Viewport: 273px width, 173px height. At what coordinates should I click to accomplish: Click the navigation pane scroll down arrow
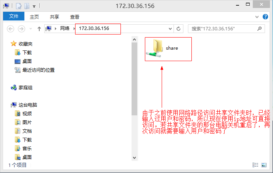(134, 158)
